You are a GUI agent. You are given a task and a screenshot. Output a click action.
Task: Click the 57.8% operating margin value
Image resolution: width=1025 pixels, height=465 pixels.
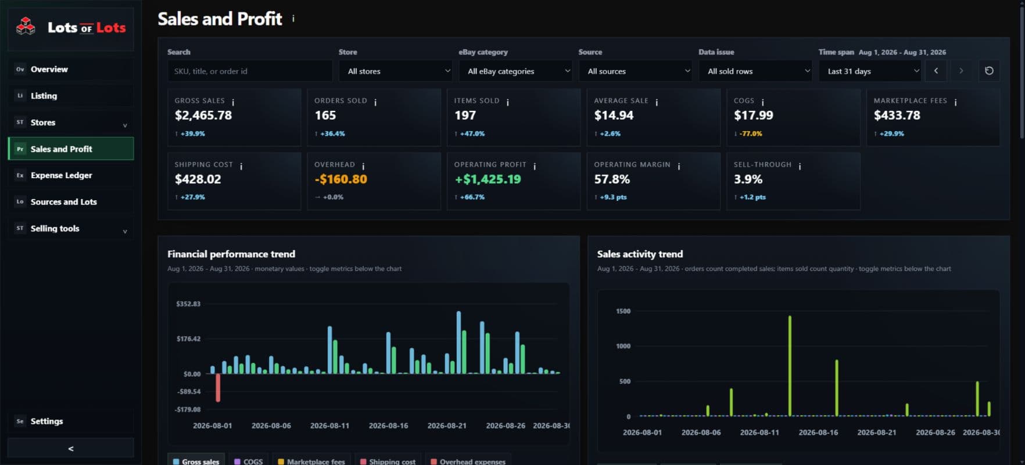coord(612,179)
